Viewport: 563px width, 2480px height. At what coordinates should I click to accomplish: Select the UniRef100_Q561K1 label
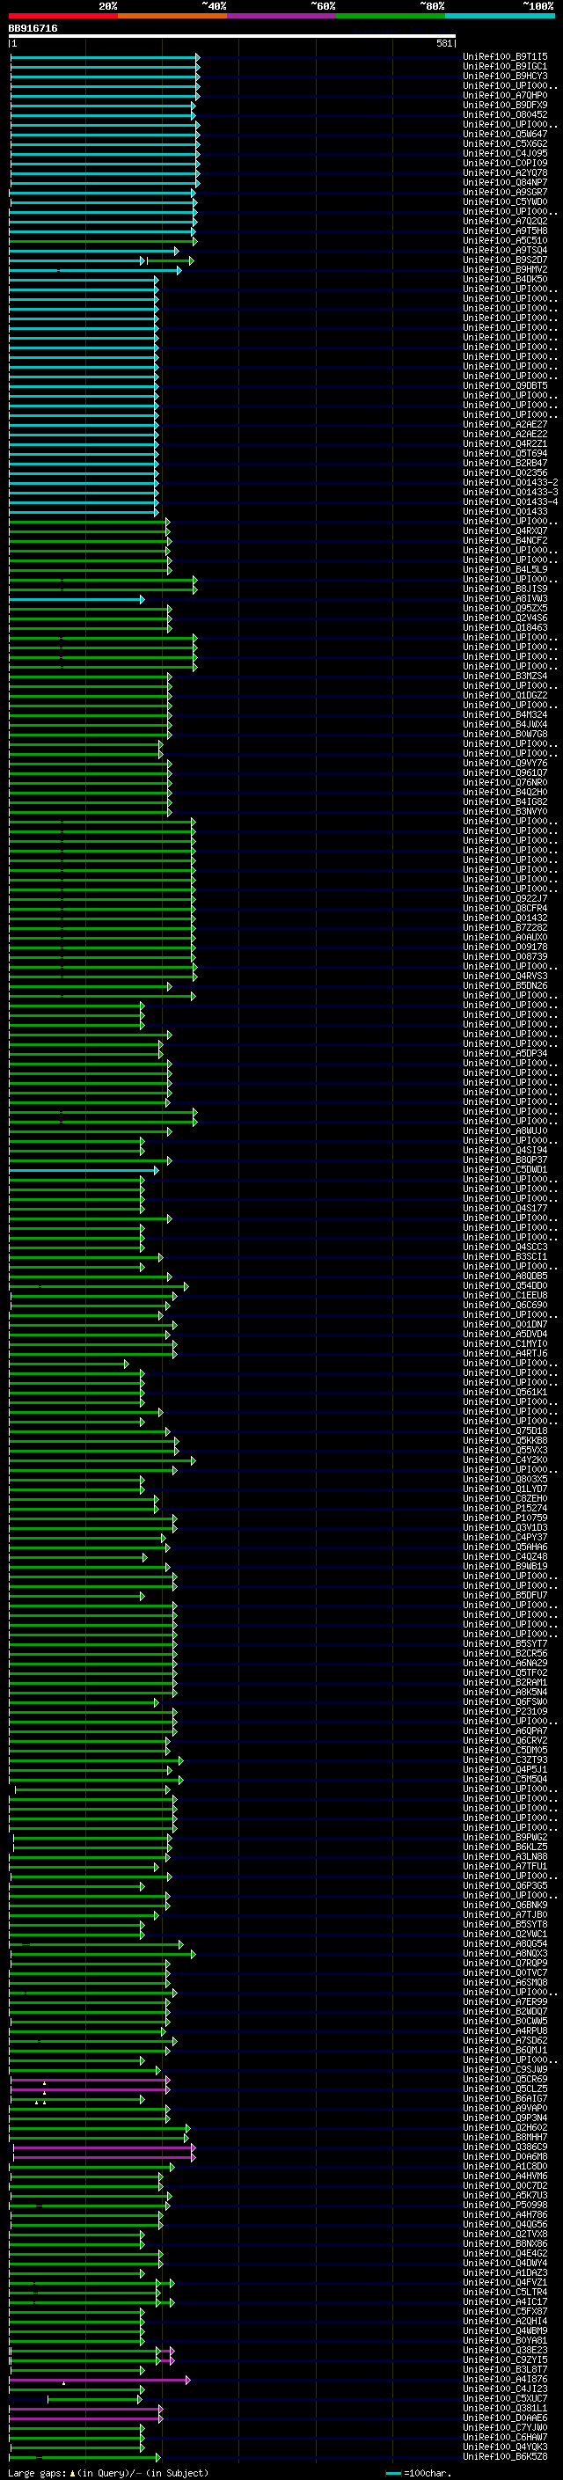pyautogui.click(x=505, y=1392)
